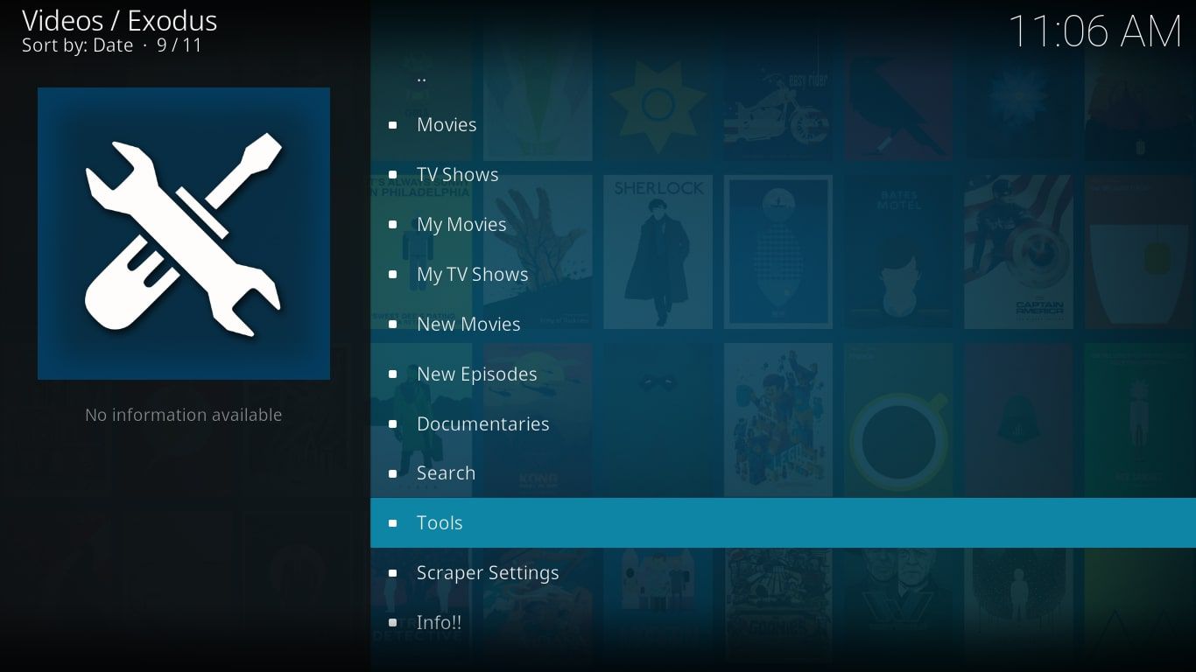Screen dimensions: 1196x672
Task: Open the Search item
Action: click(783, 473)
